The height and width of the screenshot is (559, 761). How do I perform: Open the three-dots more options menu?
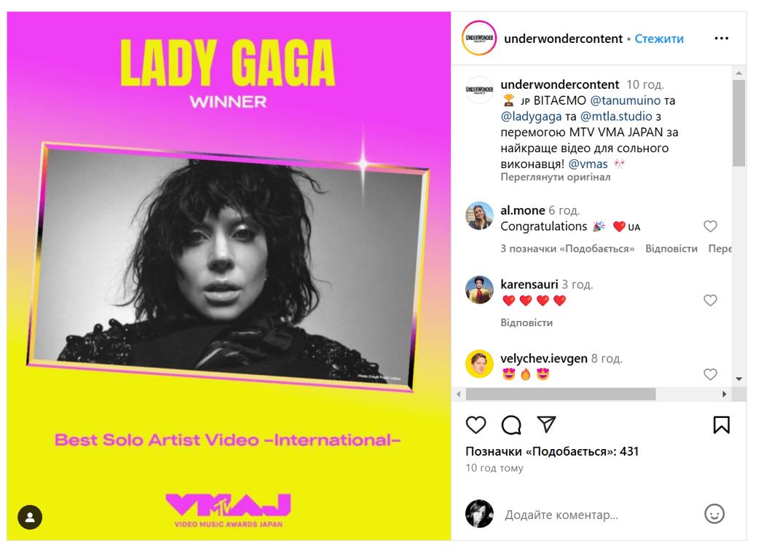pyautogui.click(x=721, y=39)
